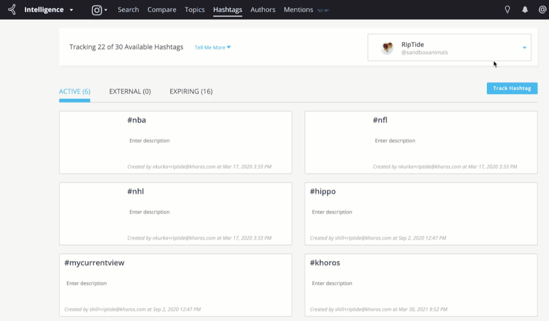Go to the Search tab
The height and width of the screenshot is (321, 549).
(x=128, y=10)
